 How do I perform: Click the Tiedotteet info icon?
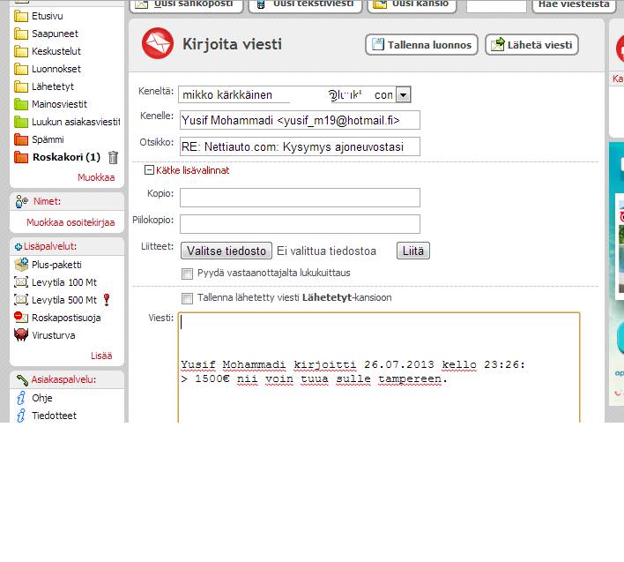pyautogui.click(x=21, y=416)
